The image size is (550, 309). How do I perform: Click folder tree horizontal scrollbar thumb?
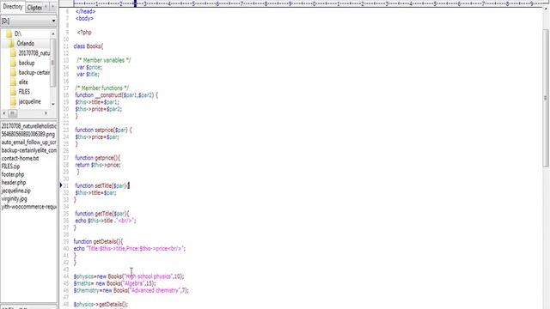point(12,113)
